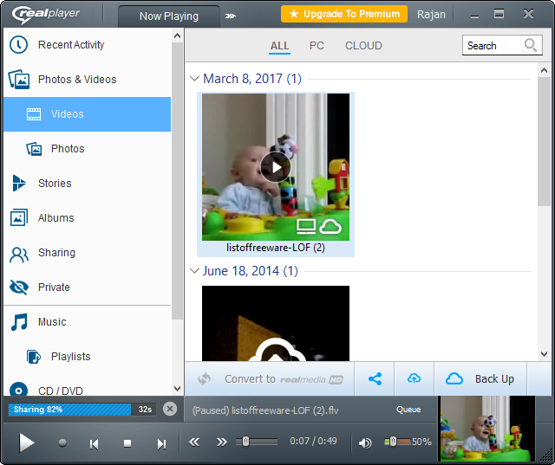Click the 0:07 / 0:49 time display
This screenshot has width=555, height=465.
[x=313, y=441]
